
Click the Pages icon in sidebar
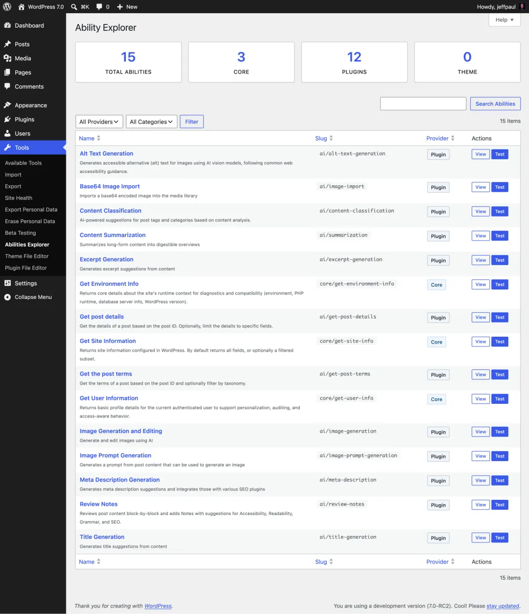(x=7, y=73)
